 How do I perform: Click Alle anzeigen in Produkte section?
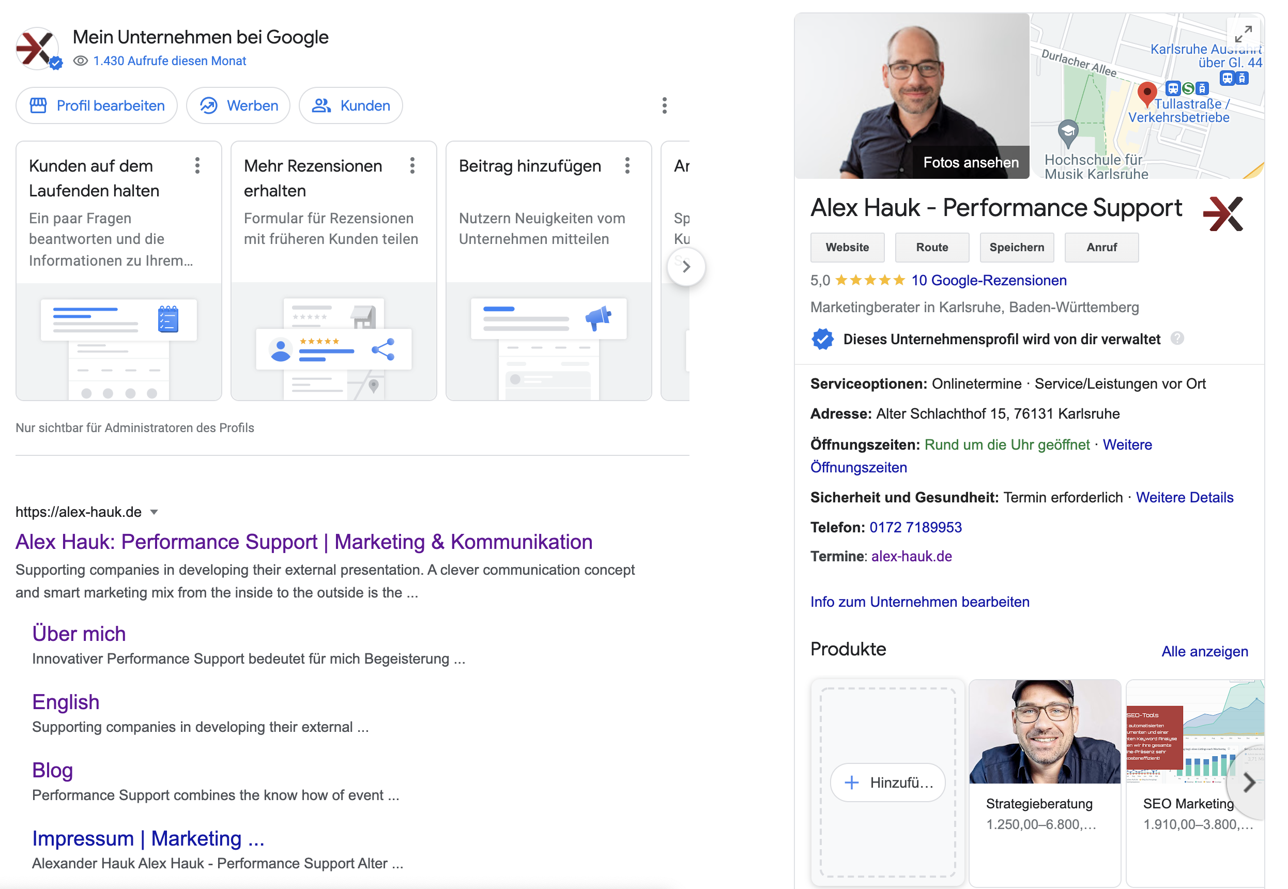click(1204, 651)
